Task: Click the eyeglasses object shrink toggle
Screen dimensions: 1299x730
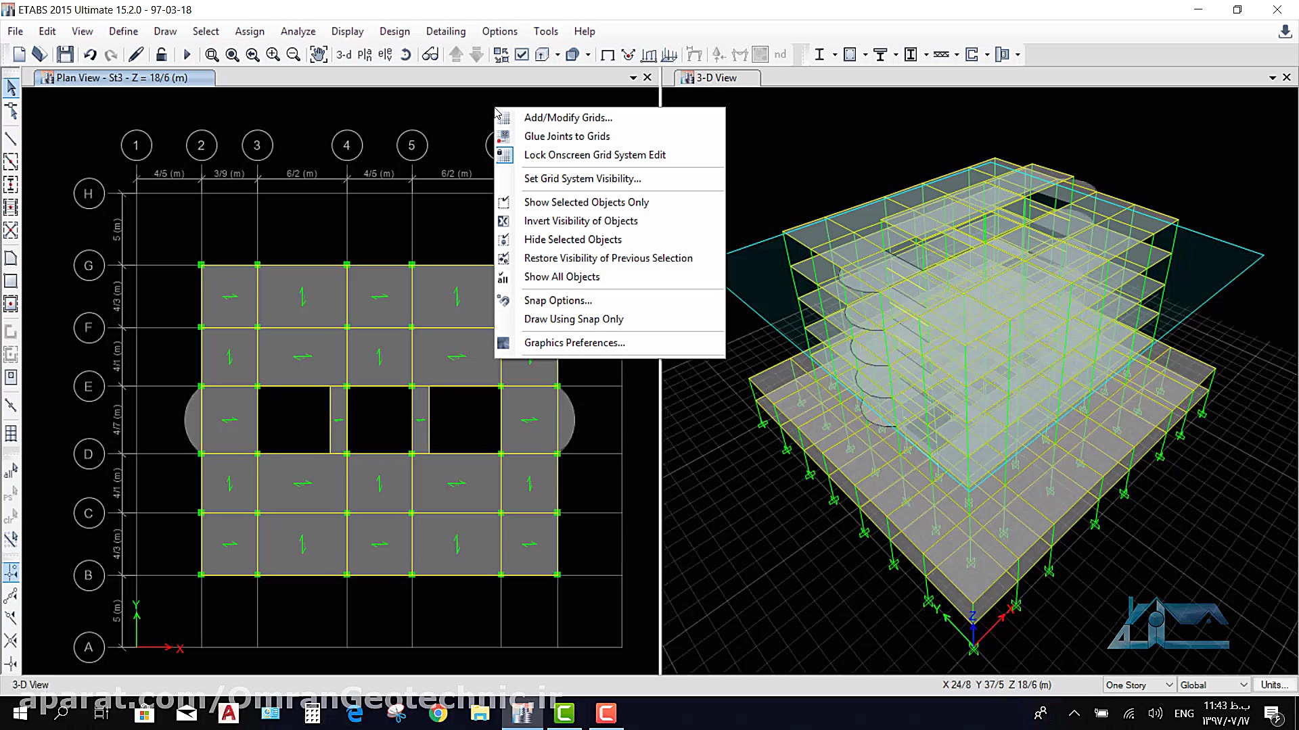Action: 430,55
